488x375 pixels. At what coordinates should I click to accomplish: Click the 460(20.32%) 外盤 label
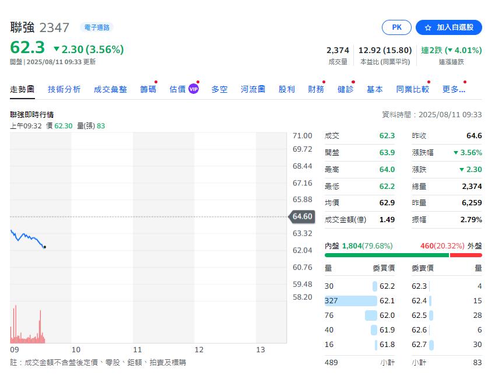pos(451,246)
